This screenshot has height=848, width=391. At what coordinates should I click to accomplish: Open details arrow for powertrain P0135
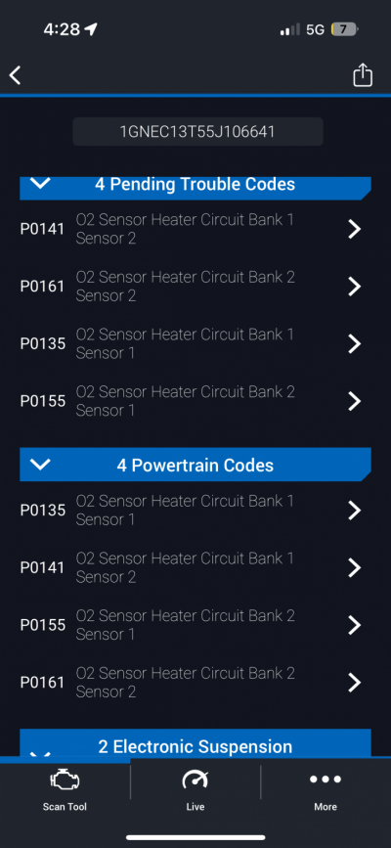(x=354, y=510)
